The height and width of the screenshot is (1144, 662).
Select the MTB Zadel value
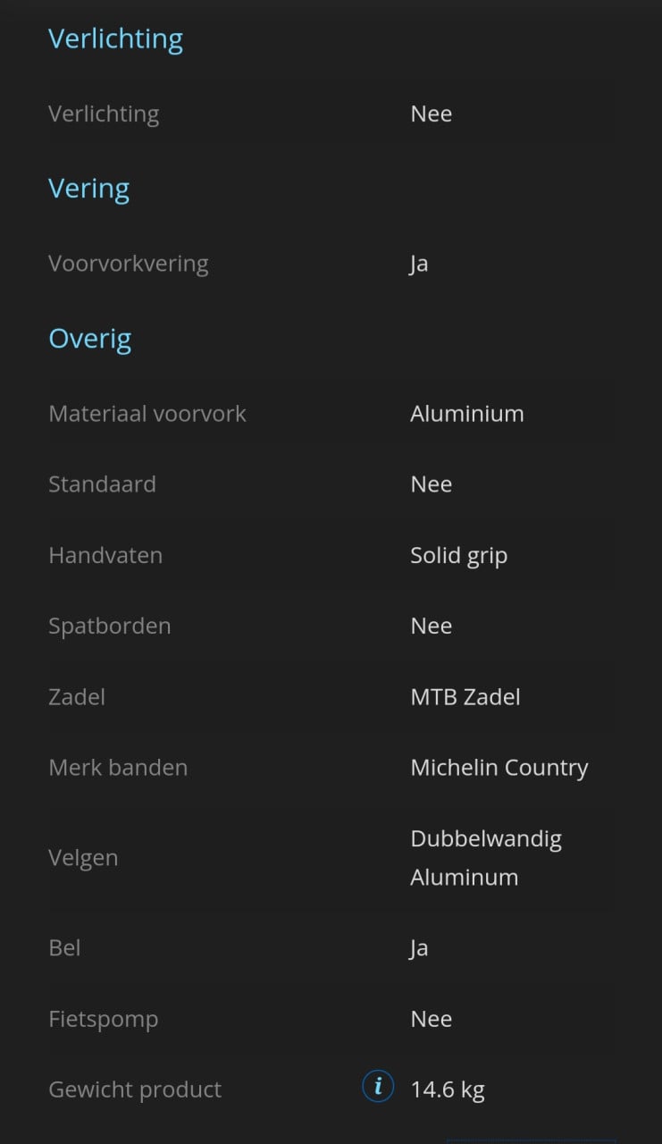point(465,697)
